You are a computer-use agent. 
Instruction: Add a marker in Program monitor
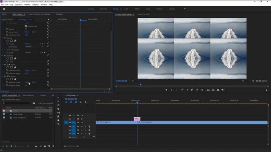[166, 90]
